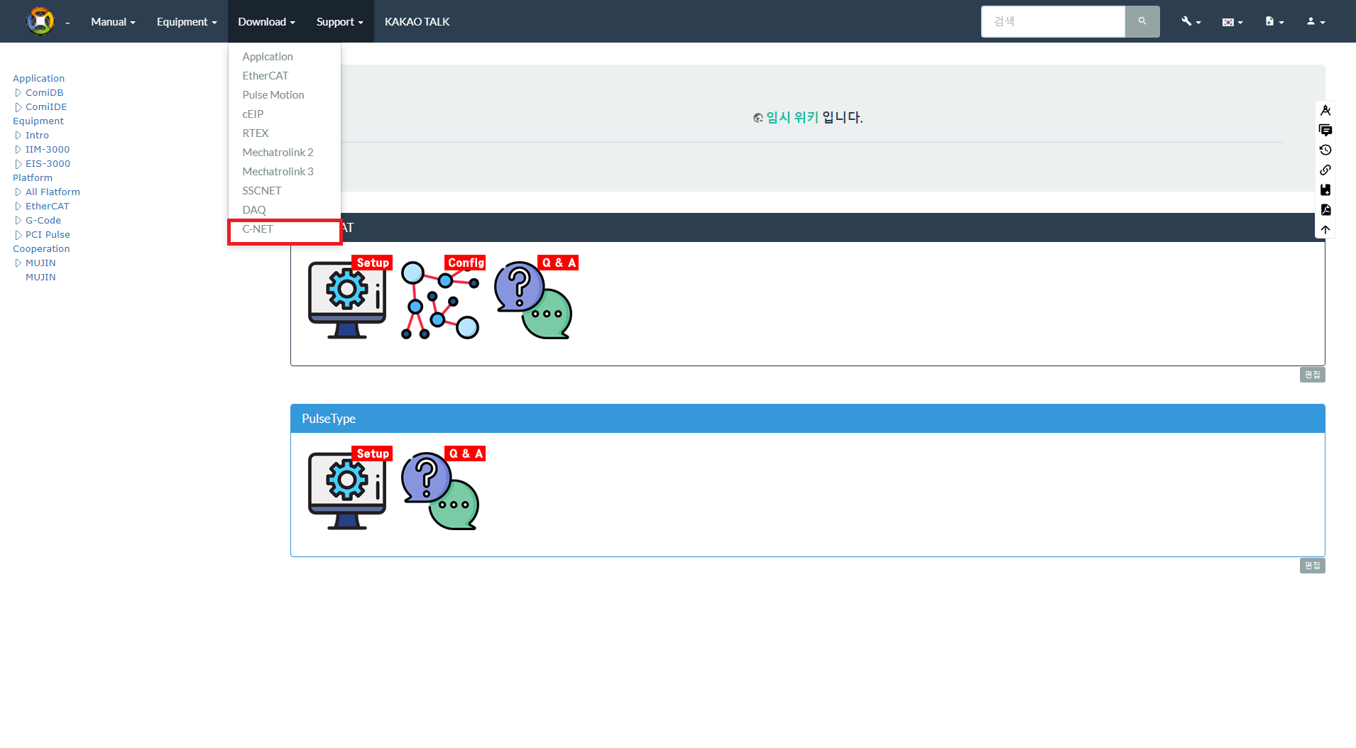
Task: Click the magnifier search button
Action: pos(1142,21)
